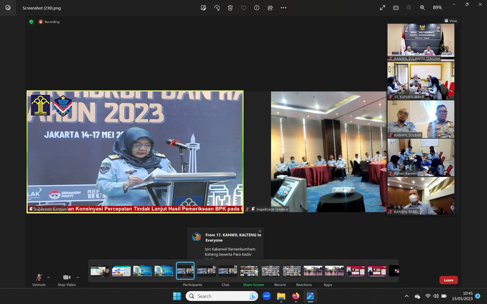Click the Chat label in the Zoom bar
Image resolution: width=487 pixels, height=304 pixels.
pos(226,285)
